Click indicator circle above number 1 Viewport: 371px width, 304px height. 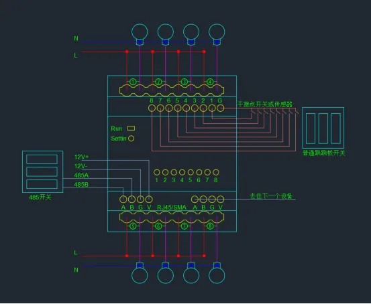[156, 172]
